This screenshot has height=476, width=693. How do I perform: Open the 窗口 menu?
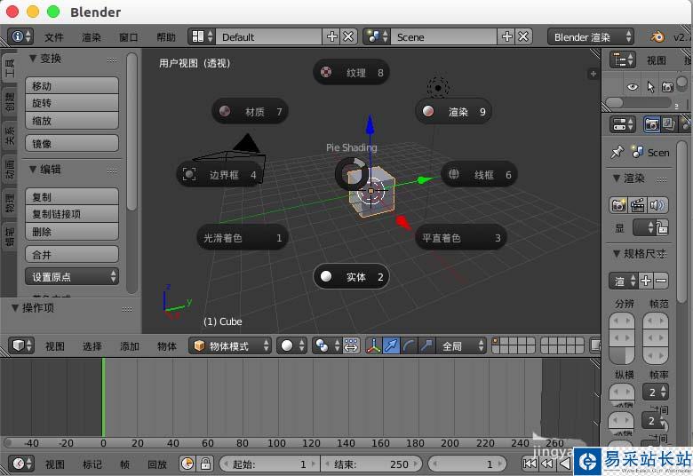[128, 37]
